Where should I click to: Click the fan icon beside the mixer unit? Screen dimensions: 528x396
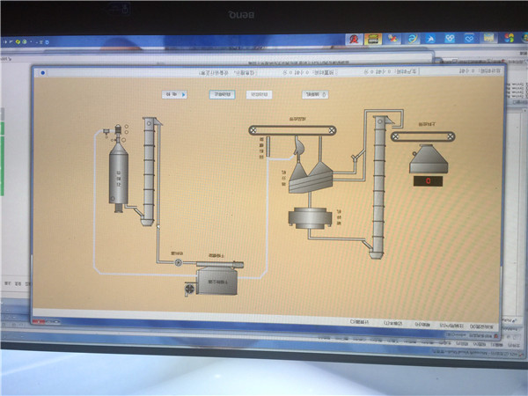coord(190,287)
